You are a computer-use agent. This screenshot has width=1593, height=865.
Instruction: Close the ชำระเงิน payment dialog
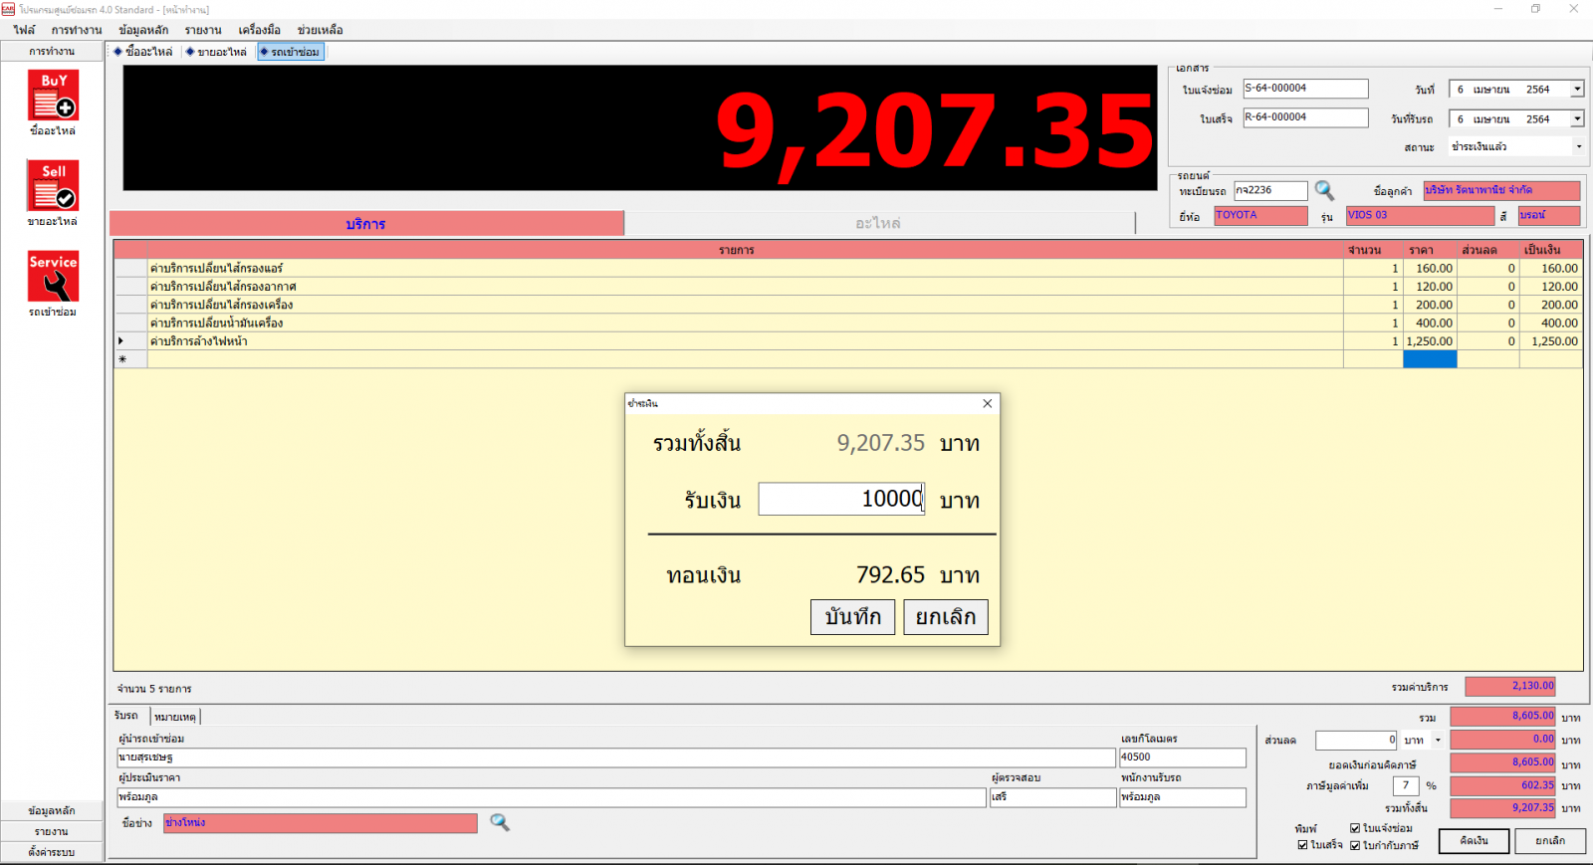987,403
